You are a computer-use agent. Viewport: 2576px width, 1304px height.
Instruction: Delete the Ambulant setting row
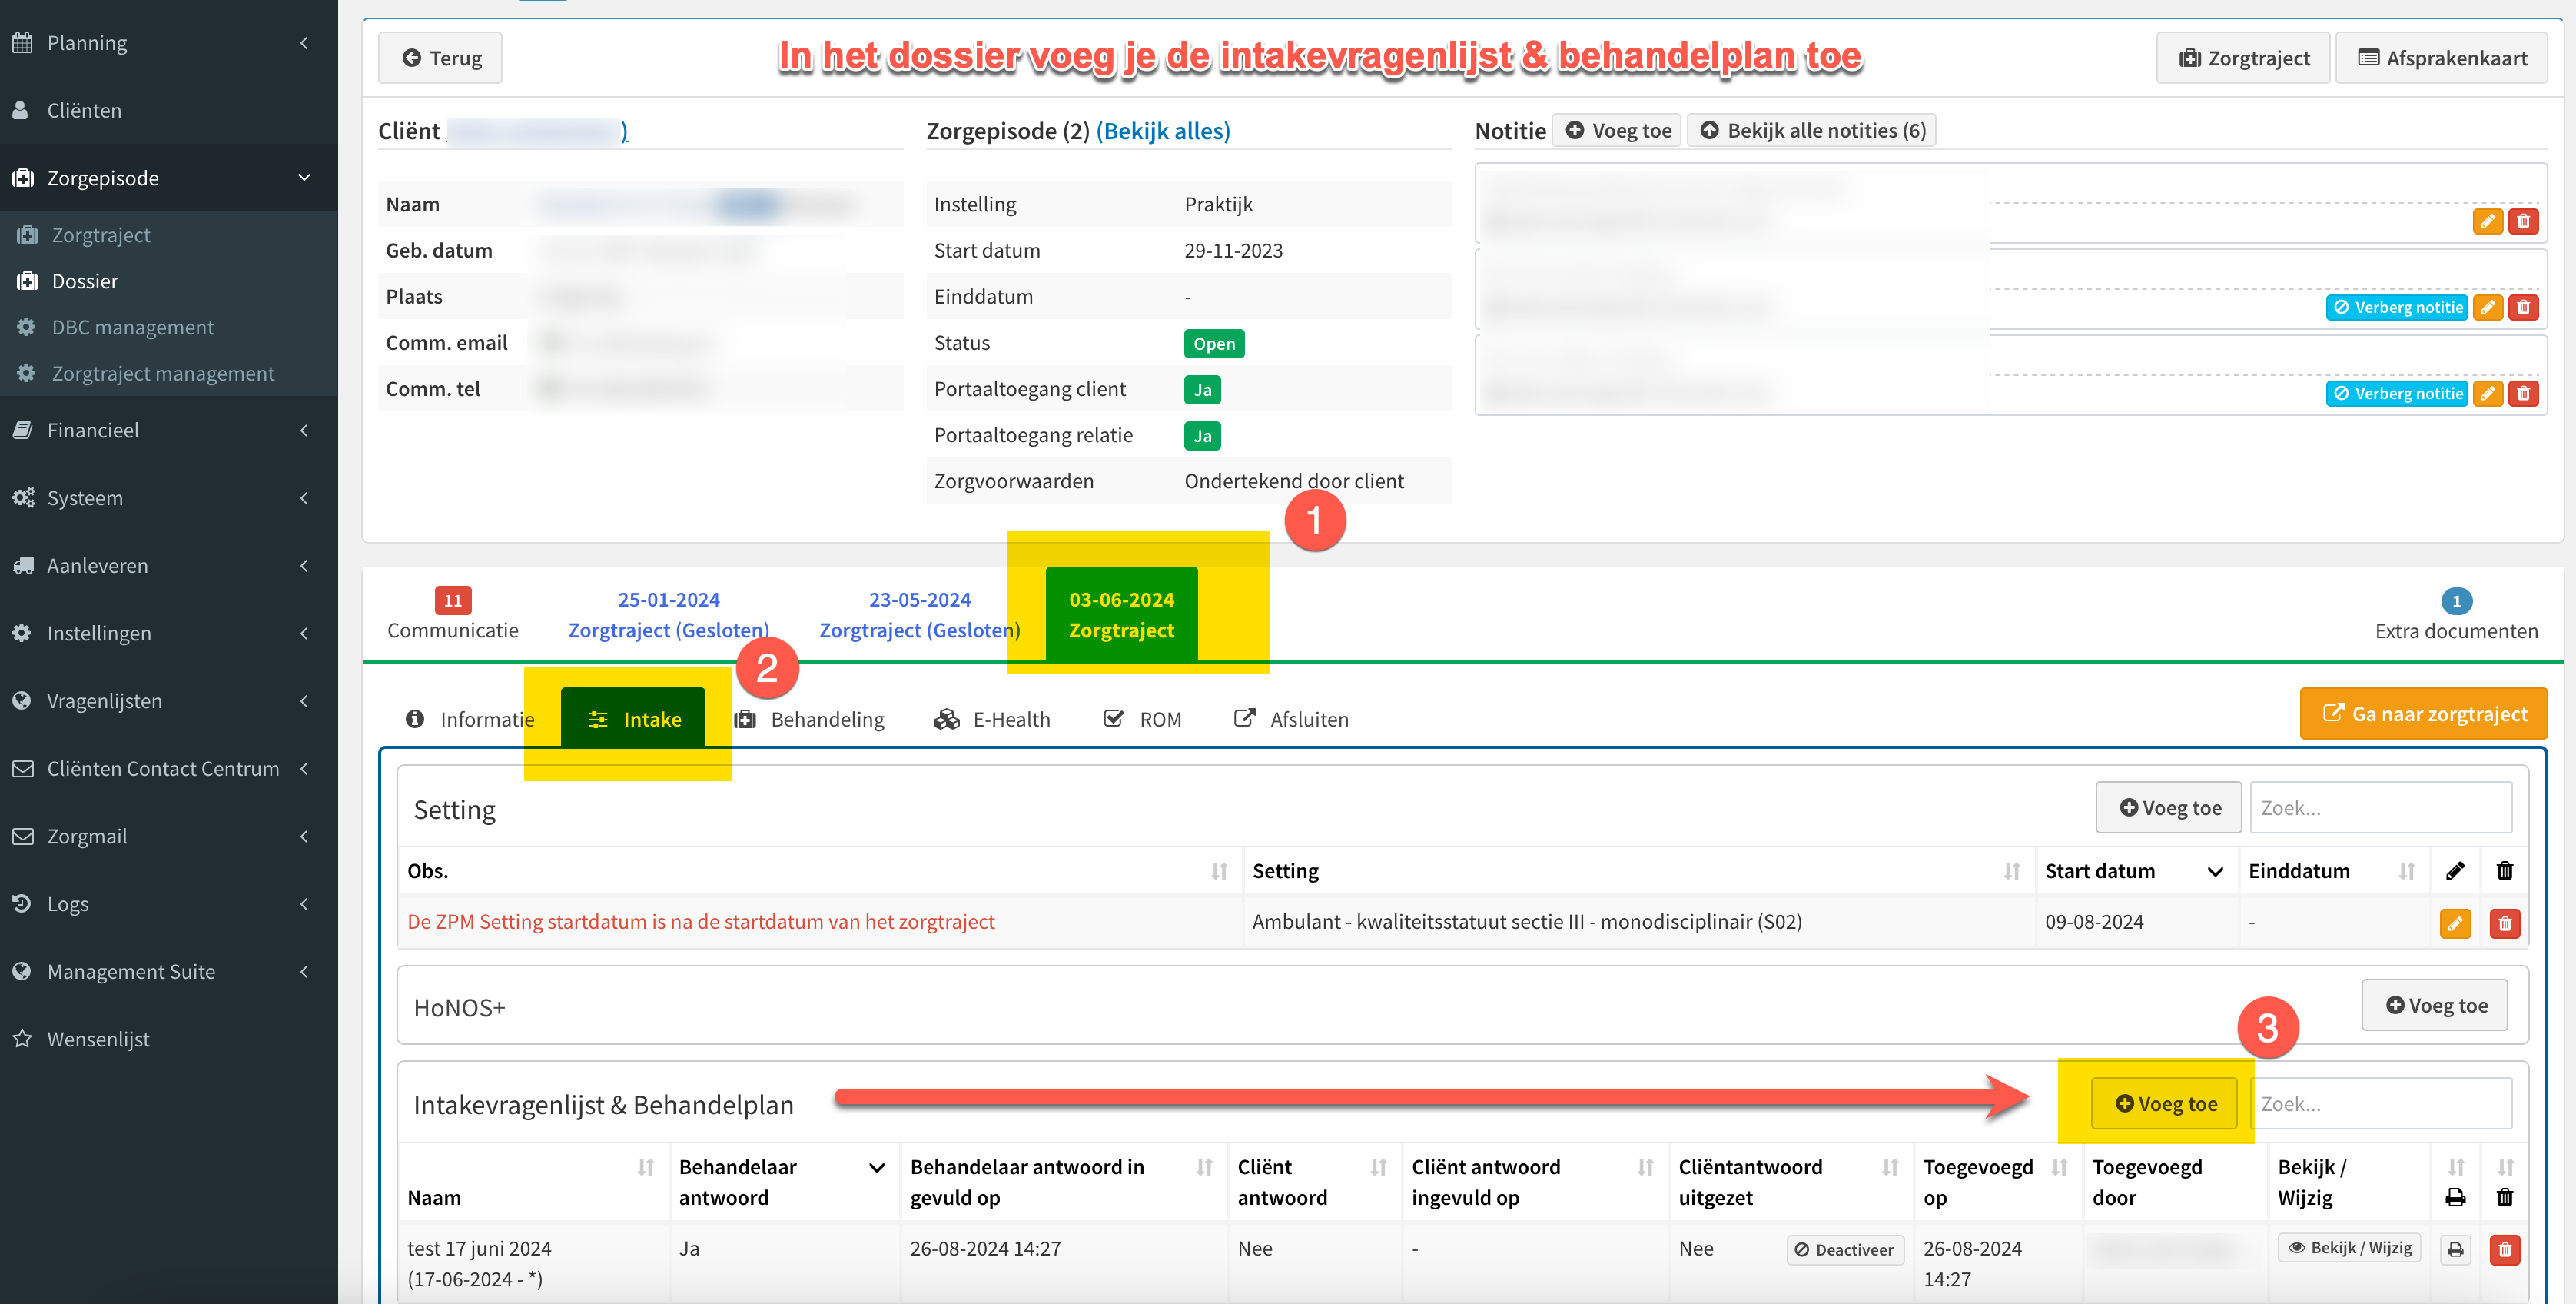[x=2505, y=923]
